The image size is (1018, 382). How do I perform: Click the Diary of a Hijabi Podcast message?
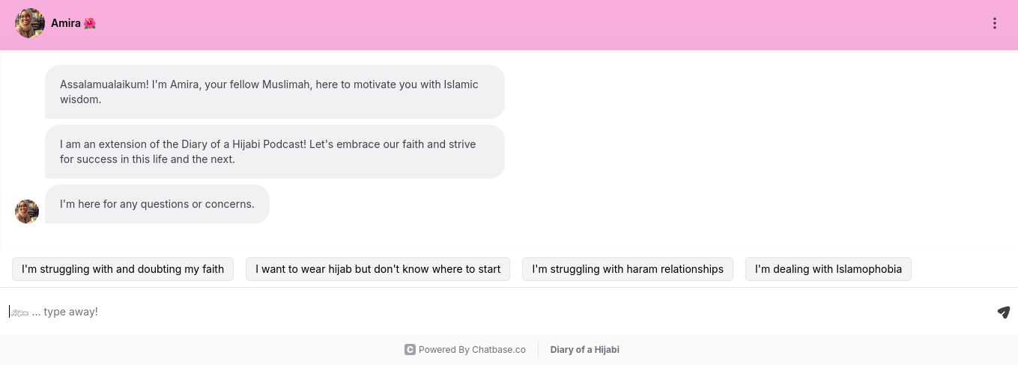[274, 152]
